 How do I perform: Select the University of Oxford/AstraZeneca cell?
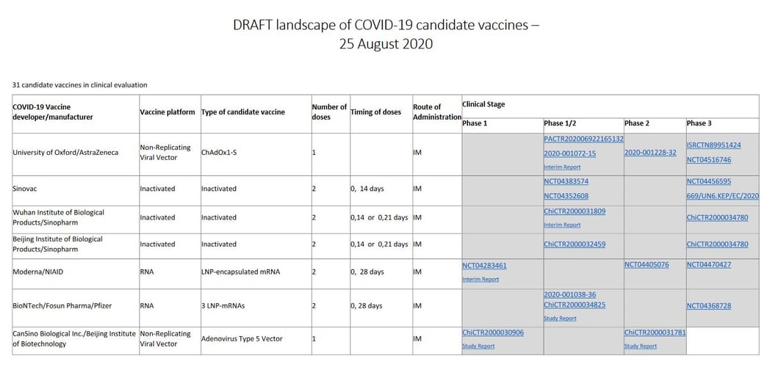[65, 153]
